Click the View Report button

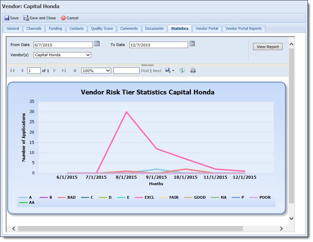tap(268, 47)
